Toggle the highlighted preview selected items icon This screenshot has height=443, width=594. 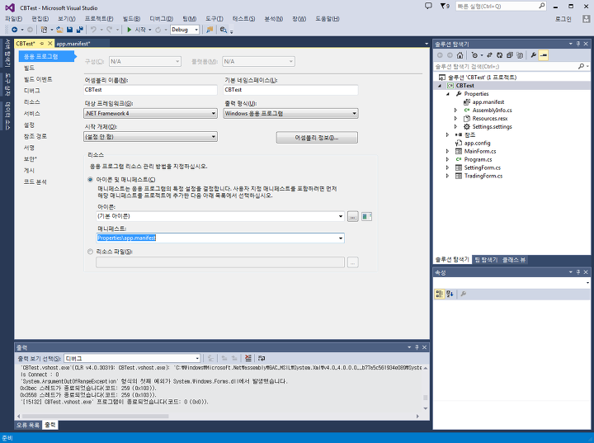(x=543, y=55)
